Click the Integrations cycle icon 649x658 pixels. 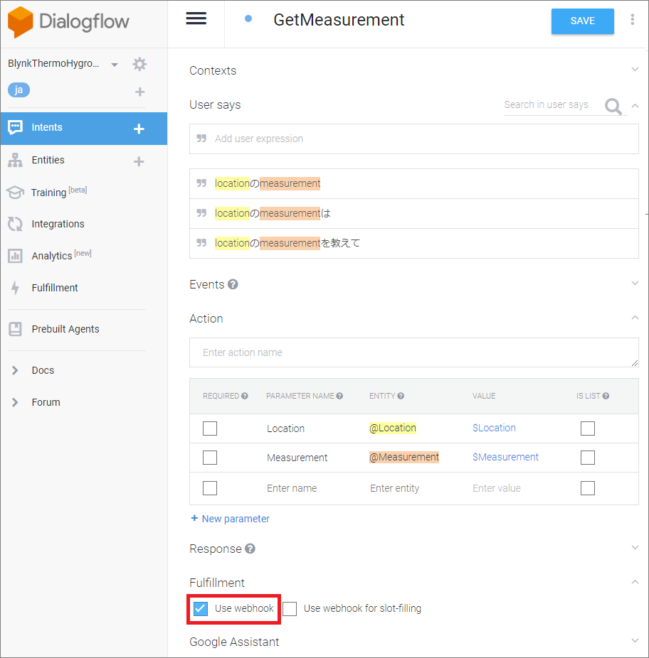(x=15, y=224)
